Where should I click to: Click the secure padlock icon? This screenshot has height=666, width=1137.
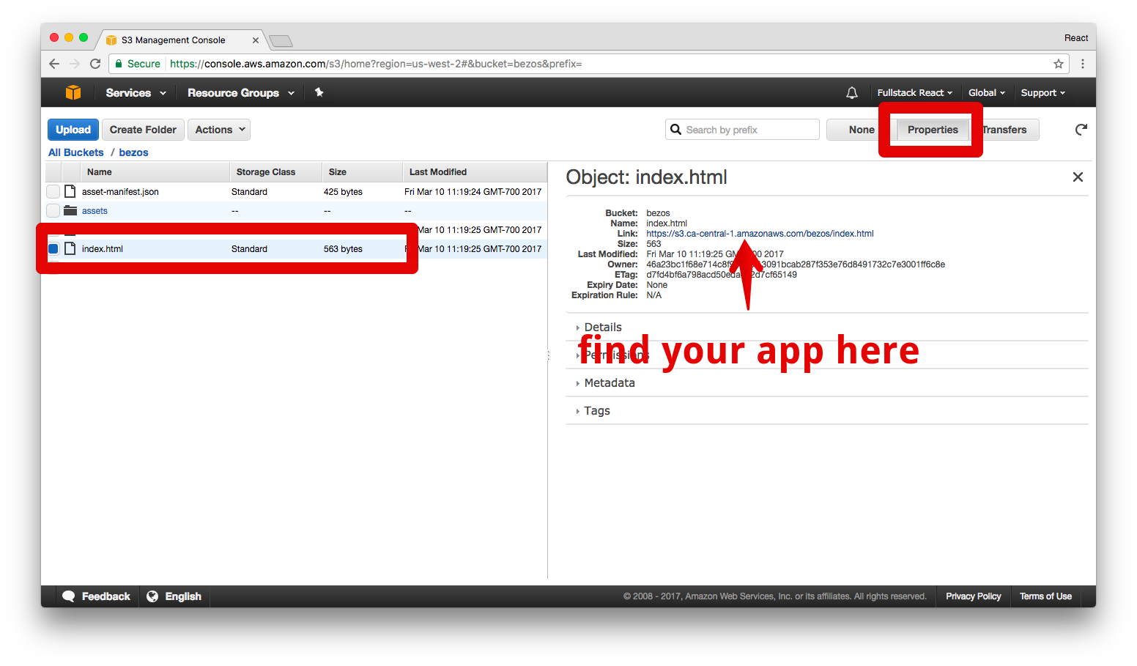click(119, 64)
